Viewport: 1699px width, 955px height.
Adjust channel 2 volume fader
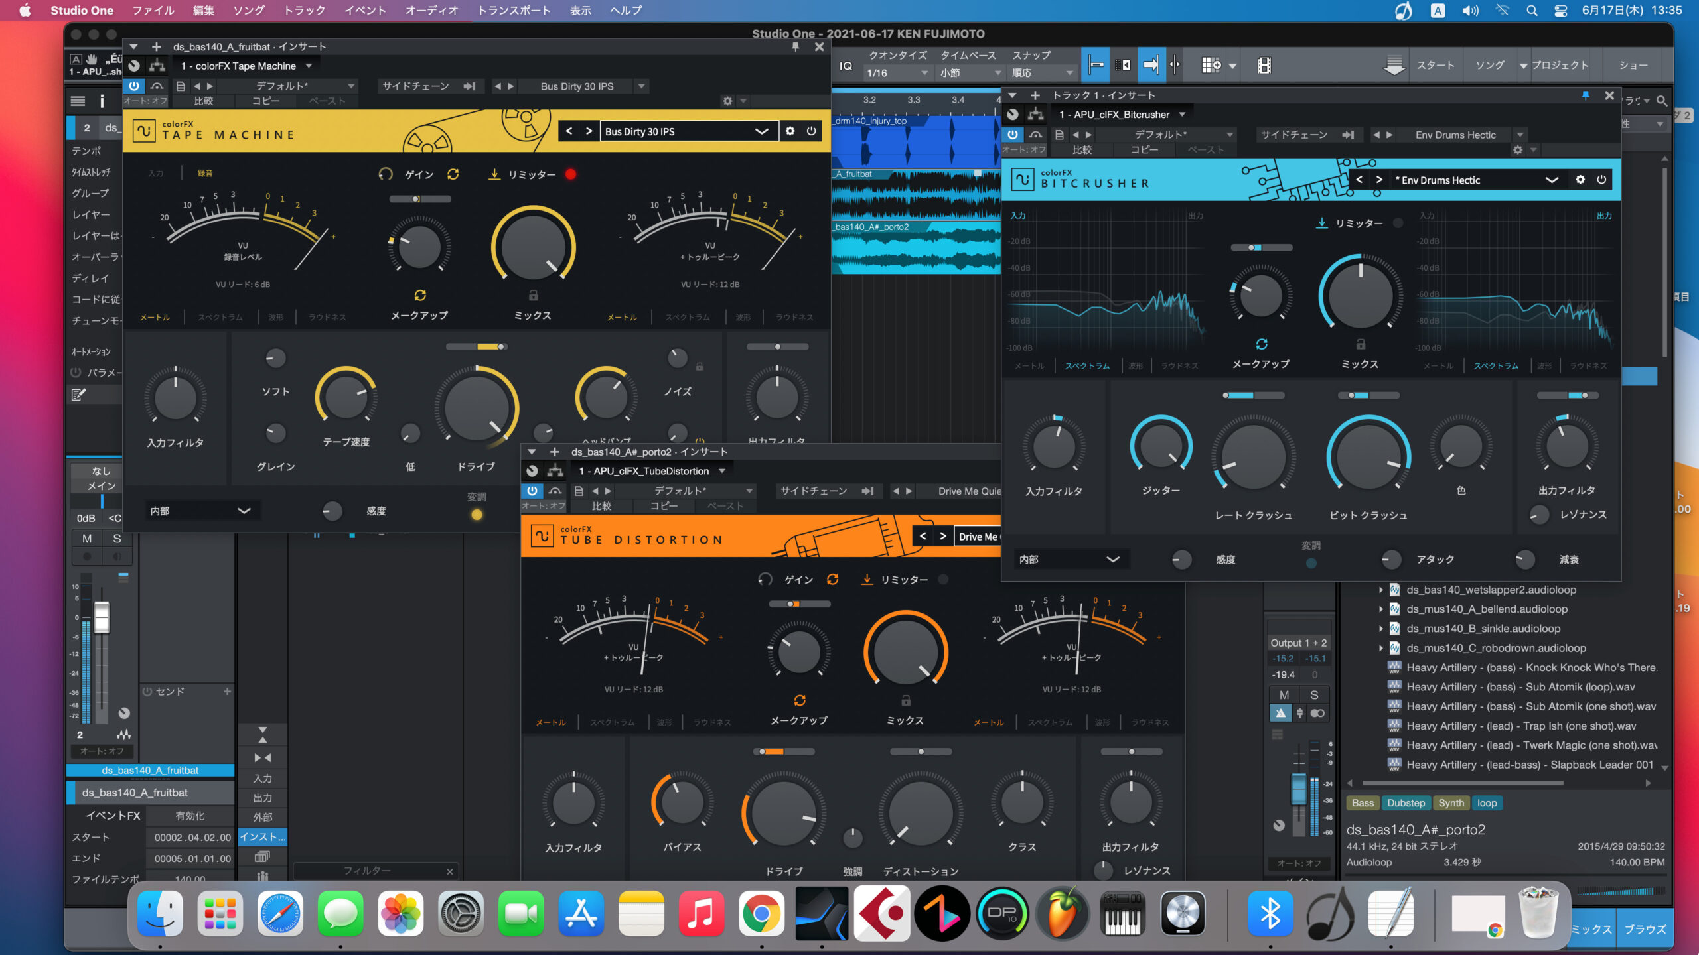click(x=102, y=617)
